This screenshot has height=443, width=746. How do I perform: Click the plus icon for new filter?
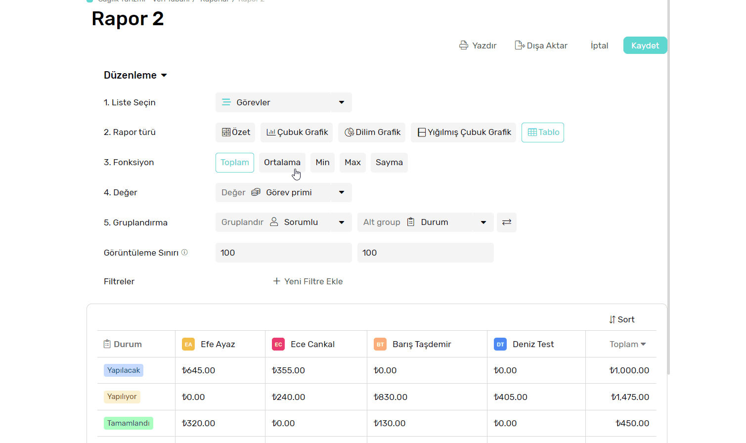277,281
